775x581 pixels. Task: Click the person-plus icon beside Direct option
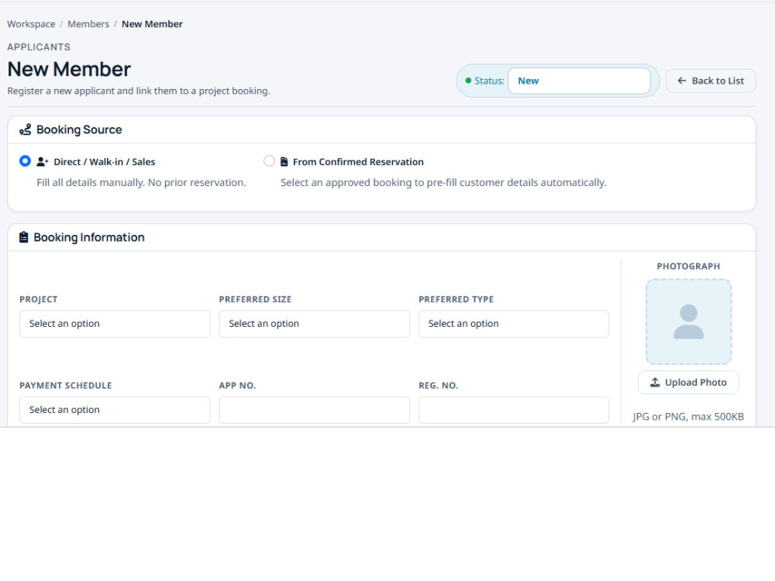point(43,162)
